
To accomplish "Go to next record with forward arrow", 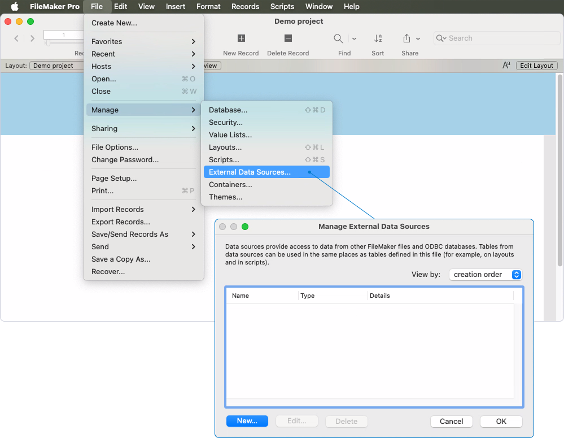I will click(x=32, y=38).
